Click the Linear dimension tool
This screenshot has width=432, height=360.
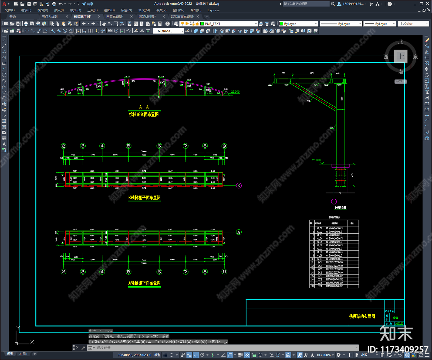coord(27,31)
